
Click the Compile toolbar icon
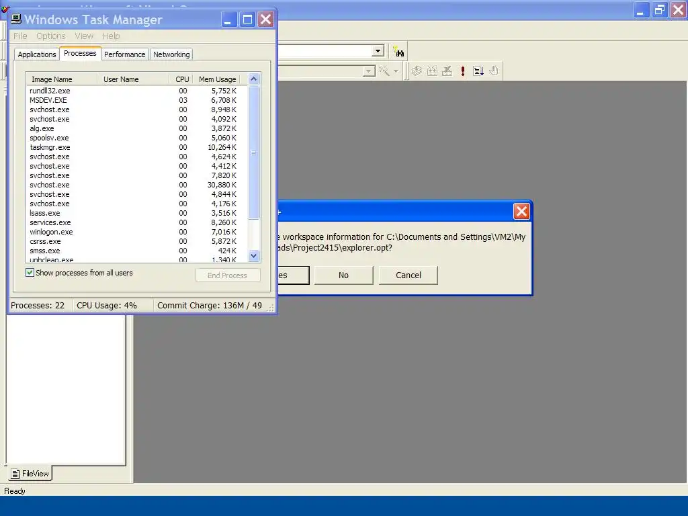pyautogui.click(x=417, y=71)
